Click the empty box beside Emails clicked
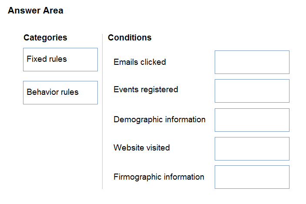Image resolution: width=306 pixels, height=204 pixels. 252,62
